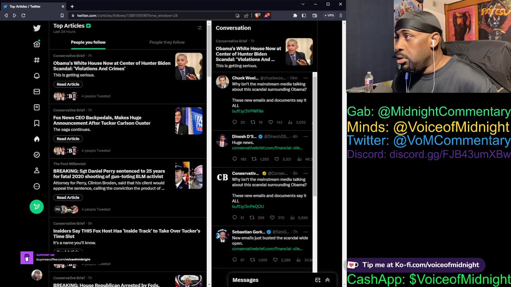Open Tucker Carlson article thumbnail
The image size is (511, 287).
point(189,121)
